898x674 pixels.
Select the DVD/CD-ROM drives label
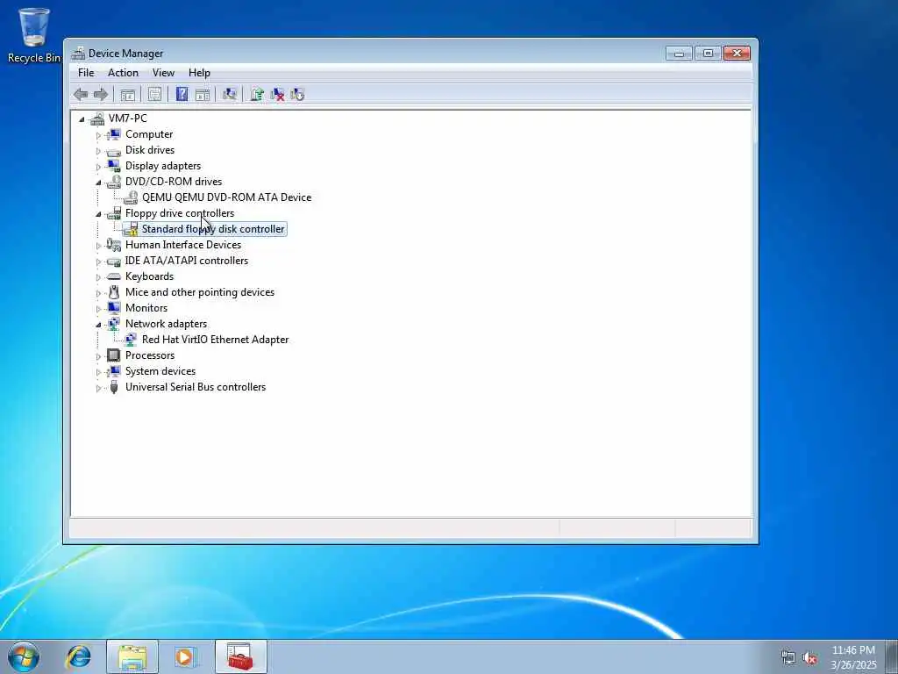point(174,182)
